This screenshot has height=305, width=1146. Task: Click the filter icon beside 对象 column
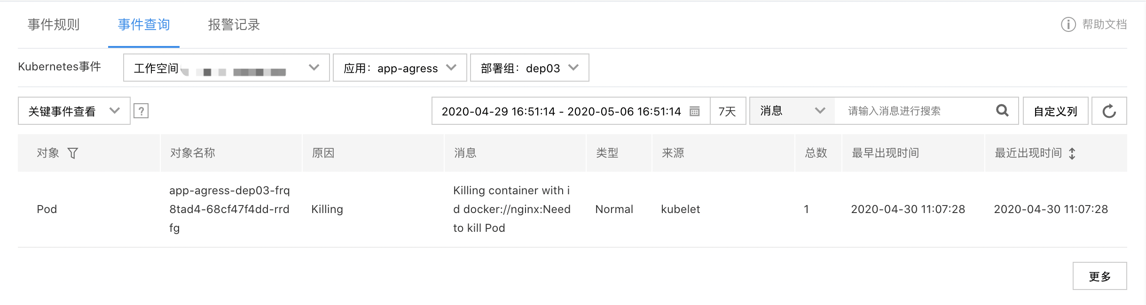pyautogui.click(x=73, y=153)
